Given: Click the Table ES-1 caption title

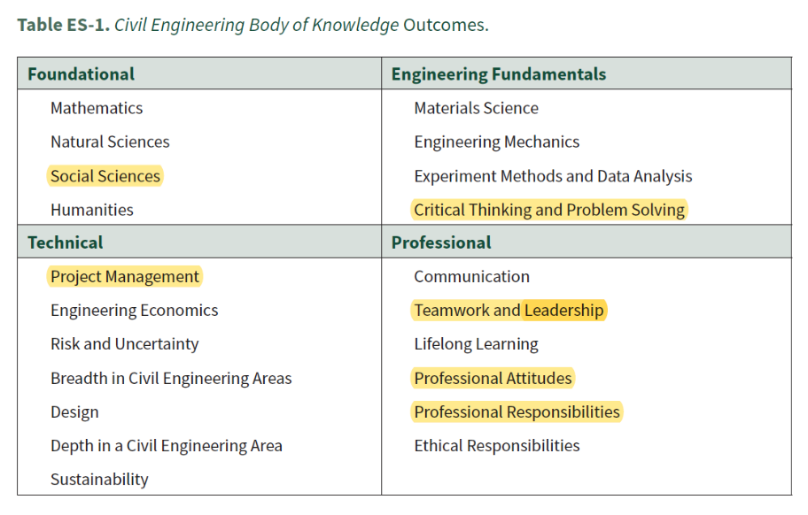Looking at the screenshot, I should [253, 25].
